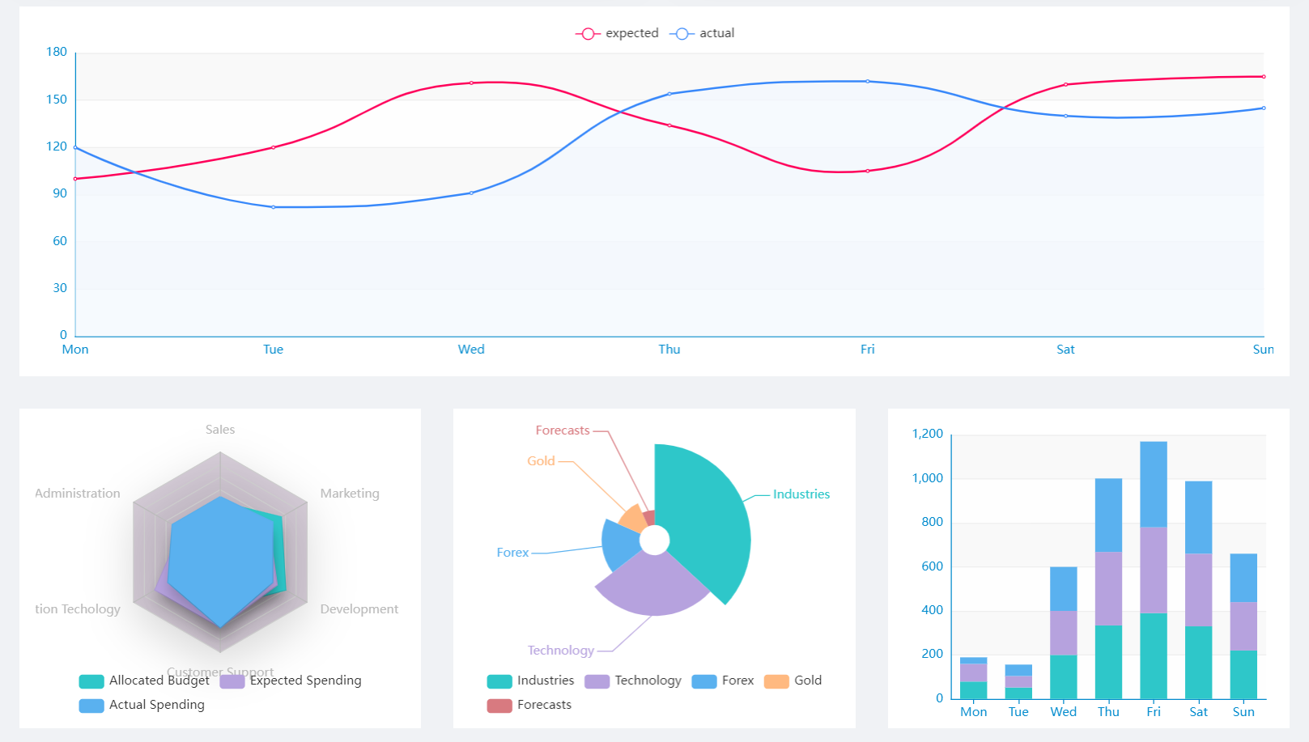The image size is (1309, 742).
Task: Toggle Expected Spending radar legend
Action: (291, 681)
